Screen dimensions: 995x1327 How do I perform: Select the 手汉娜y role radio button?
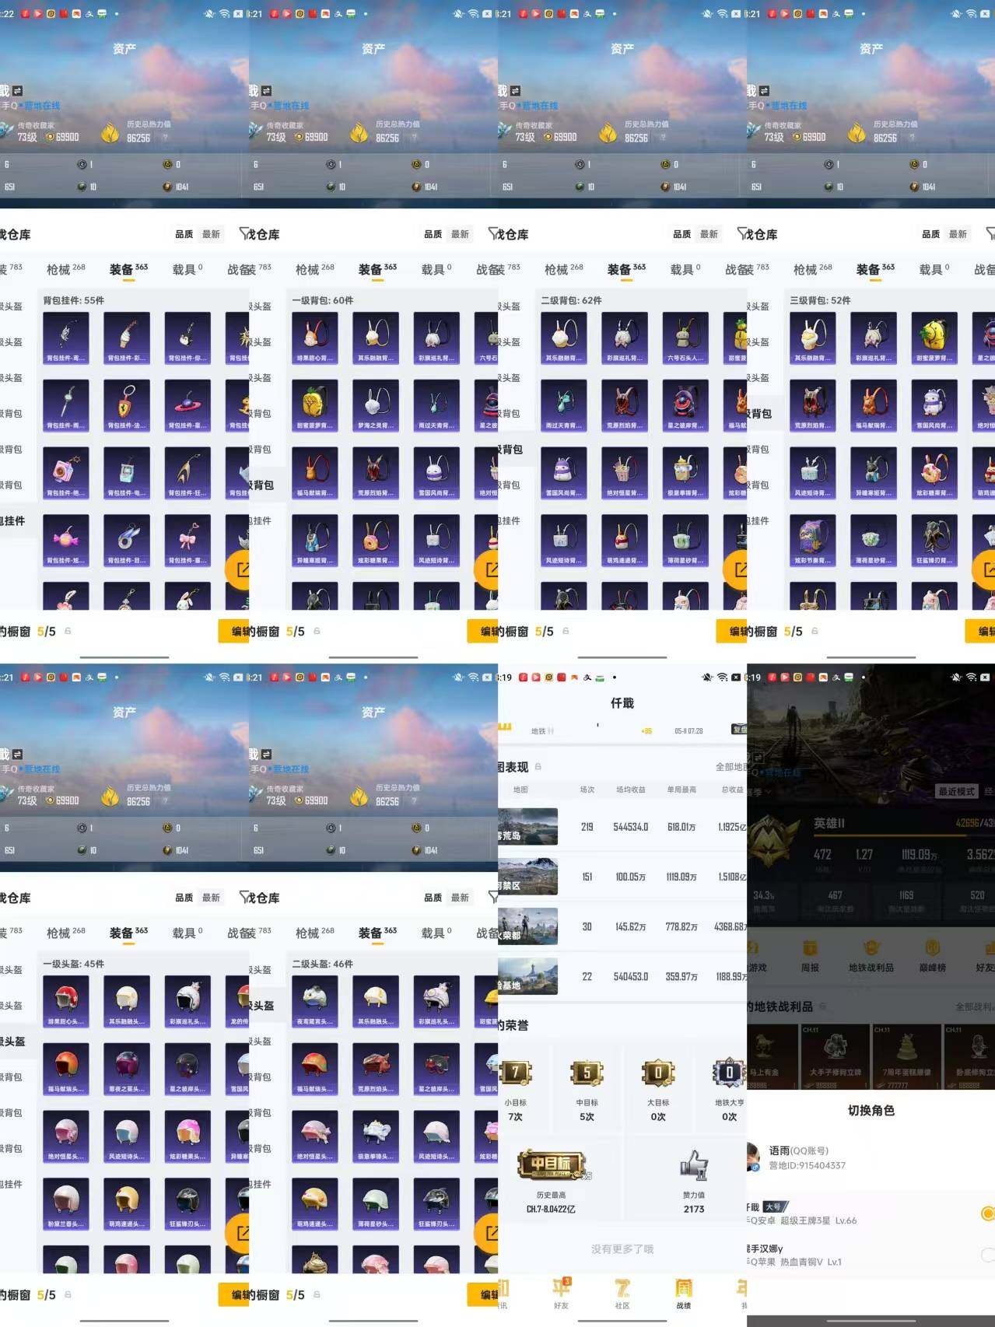pos(987,1255)
